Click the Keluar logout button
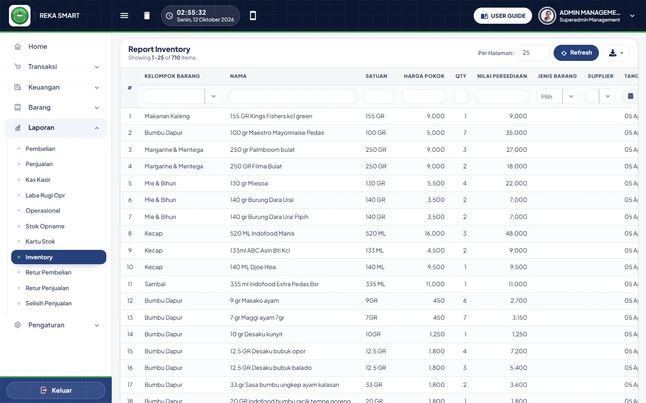The image size is (646, 403). pyautogui.click(x=56, y=390)
